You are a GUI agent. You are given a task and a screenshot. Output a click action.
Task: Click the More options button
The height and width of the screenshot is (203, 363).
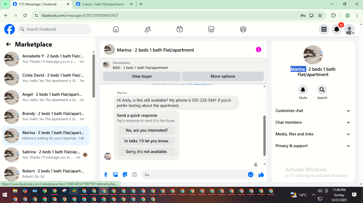(x=223, y=76)
